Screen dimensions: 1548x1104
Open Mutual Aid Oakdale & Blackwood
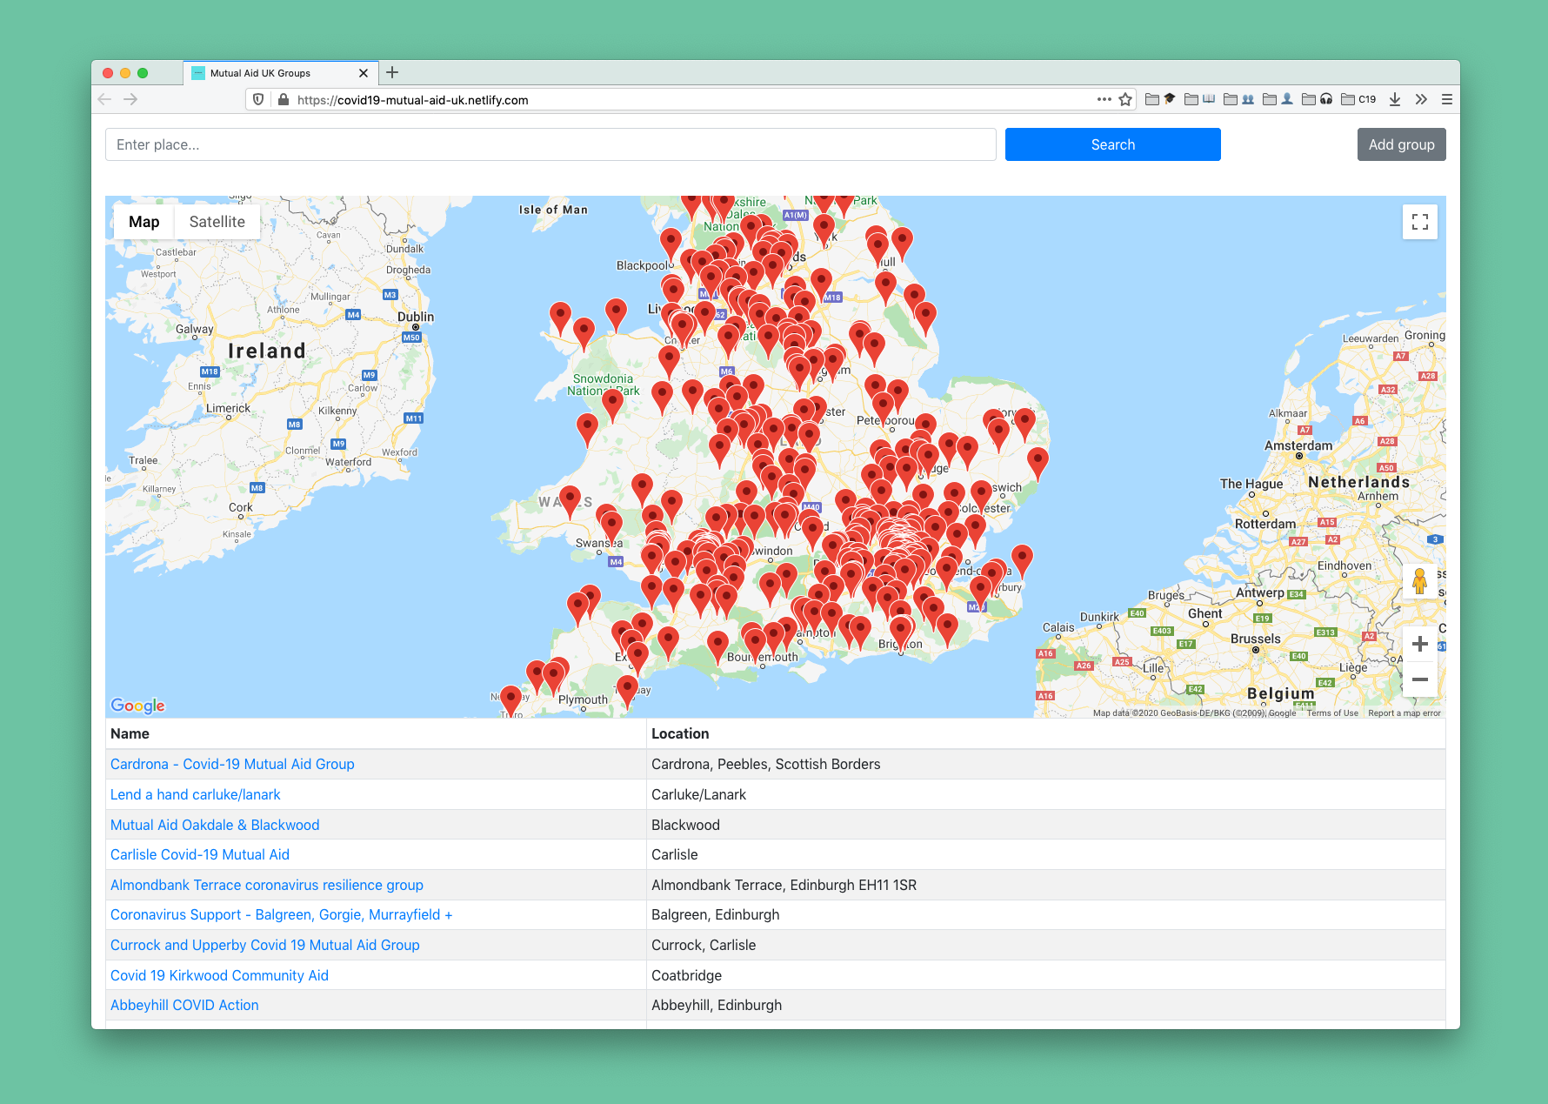pos(215,825)
